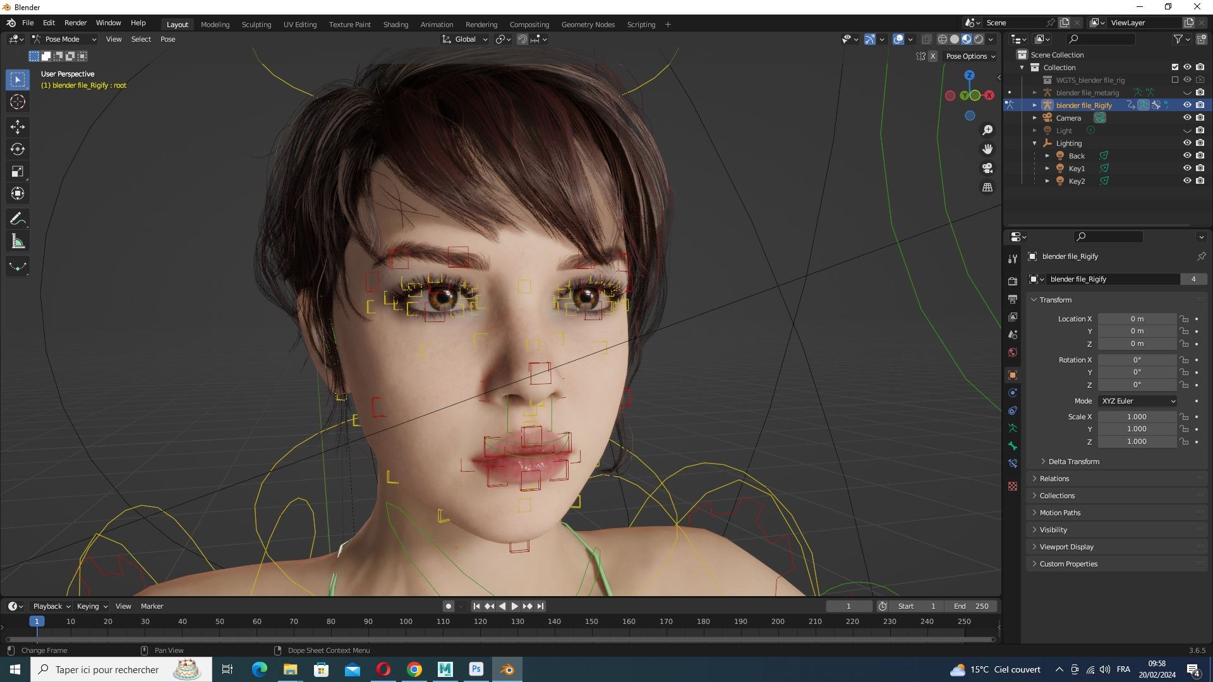Enable the WGTS_blender file_rig collection checkbox

pos(1174,80)
